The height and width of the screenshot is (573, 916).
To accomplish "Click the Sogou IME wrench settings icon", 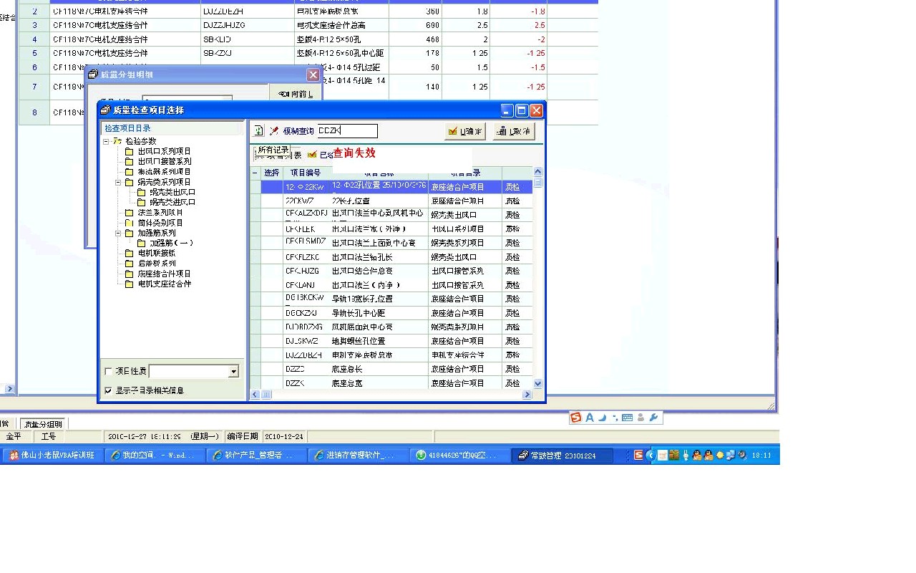I will coord(654,418).
